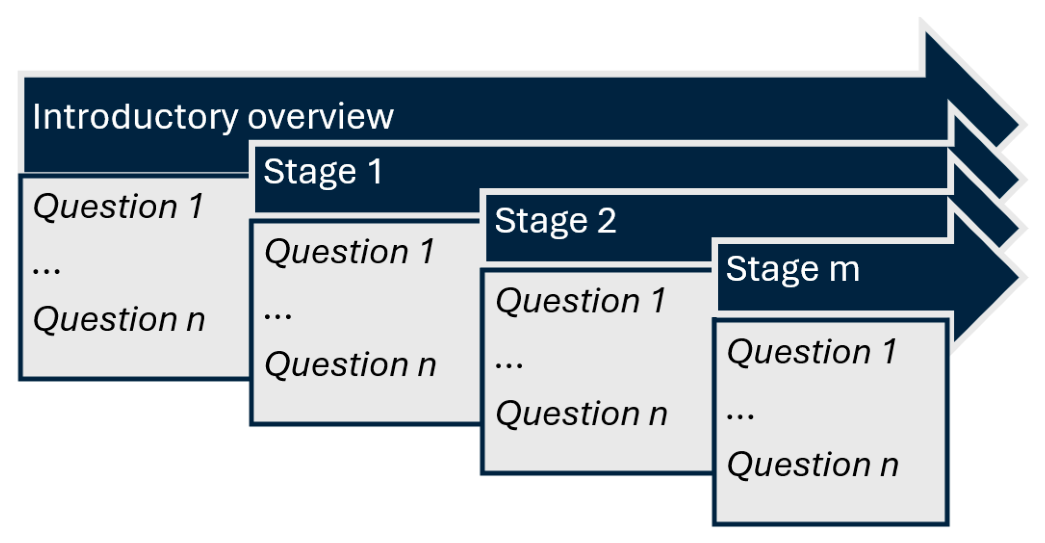Click the ellipsis in the Stage 2 box

click(x=509, y=364)
